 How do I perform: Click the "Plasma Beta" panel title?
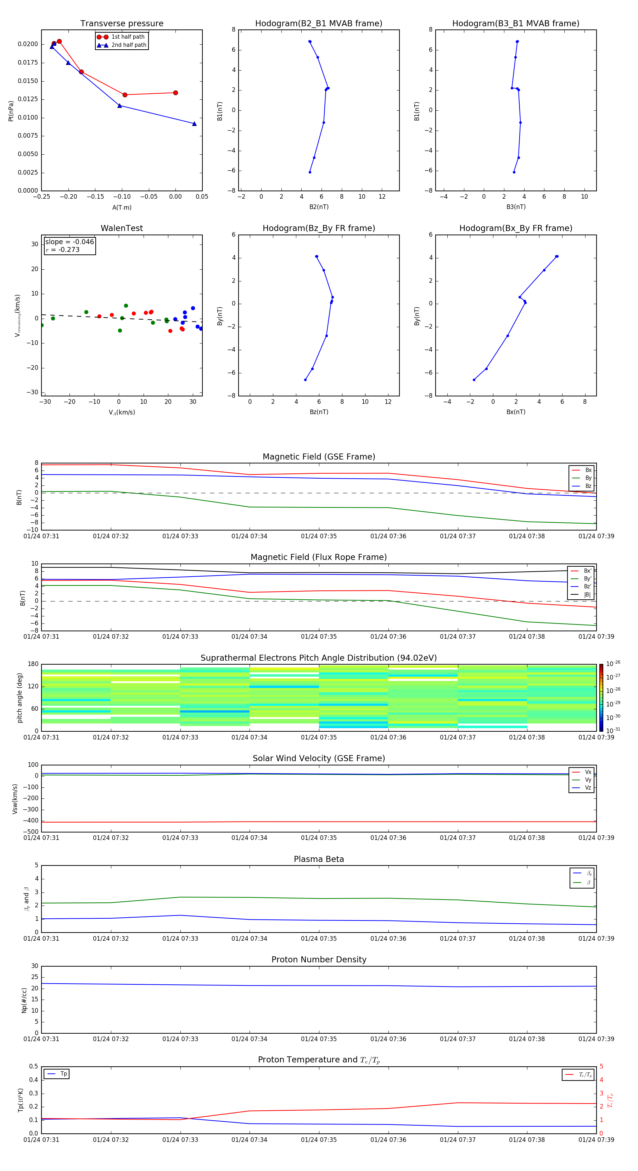point(319,859)
